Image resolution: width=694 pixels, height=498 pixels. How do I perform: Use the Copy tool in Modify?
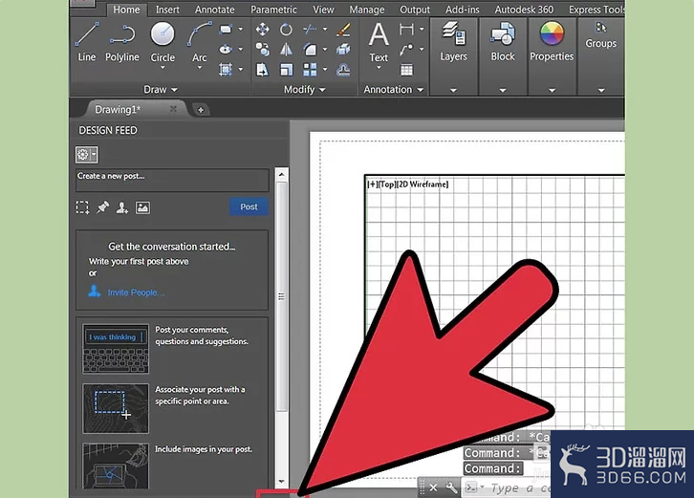pos(263,49)
